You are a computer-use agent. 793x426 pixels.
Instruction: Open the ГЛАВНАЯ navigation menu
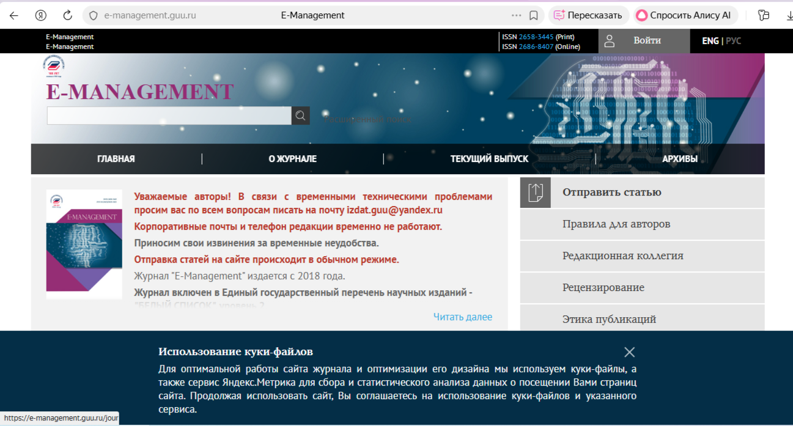click(115, 158)
